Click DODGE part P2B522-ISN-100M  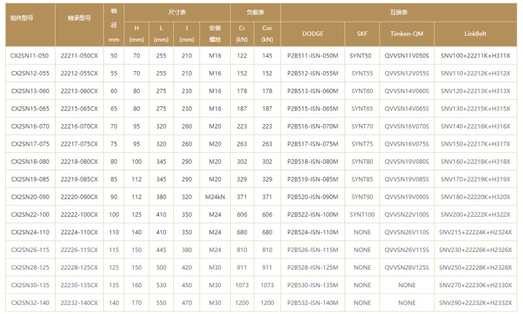pyautogui.click(x=312, y=214)
